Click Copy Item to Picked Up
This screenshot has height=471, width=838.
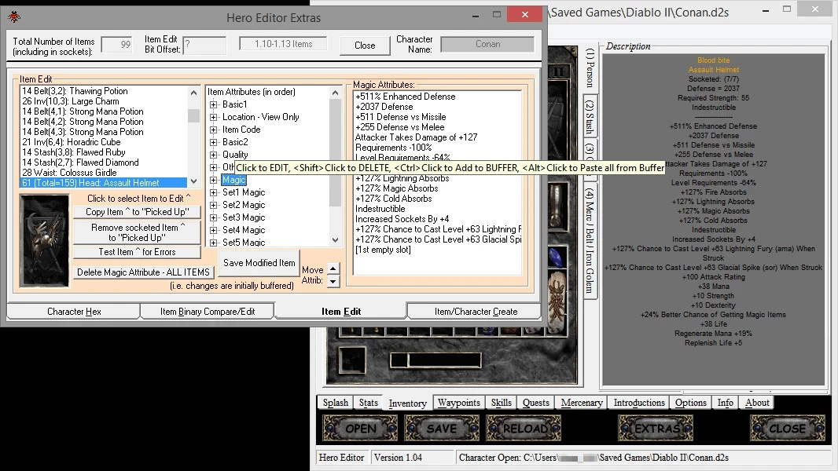138,212
